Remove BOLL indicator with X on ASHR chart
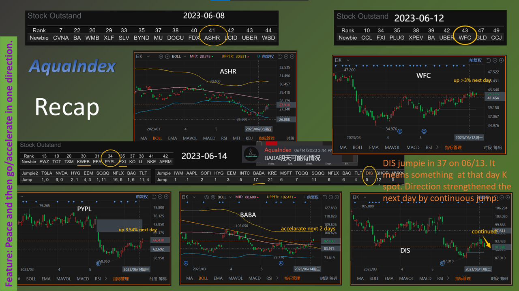This screenshot has height=291, width=519. [167, 57]
